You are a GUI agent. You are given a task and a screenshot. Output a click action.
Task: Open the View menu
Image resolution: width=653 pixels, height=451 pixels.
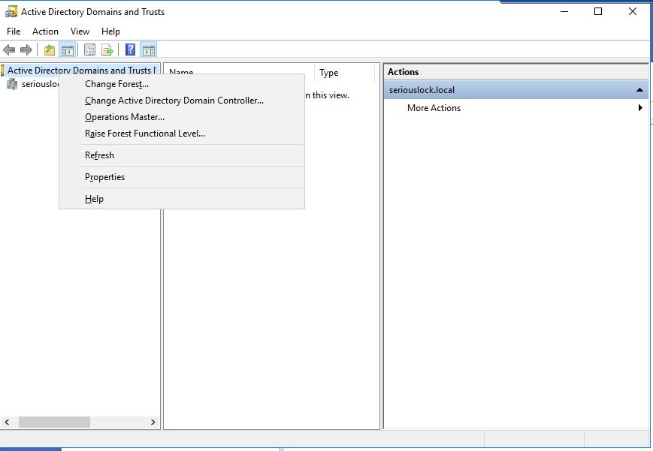coord(80,32)
